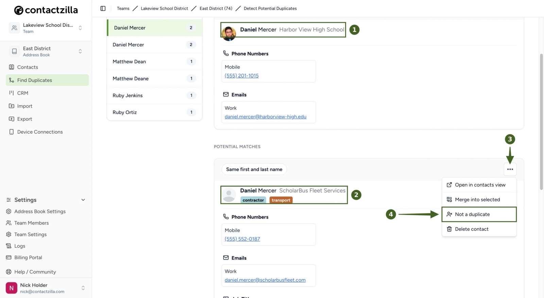Select Matthew Dean in duplicates list

click(155, 62)
